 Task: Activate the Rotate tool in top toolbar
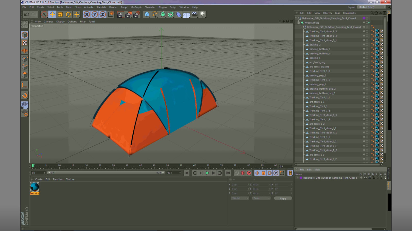point(68,14)
